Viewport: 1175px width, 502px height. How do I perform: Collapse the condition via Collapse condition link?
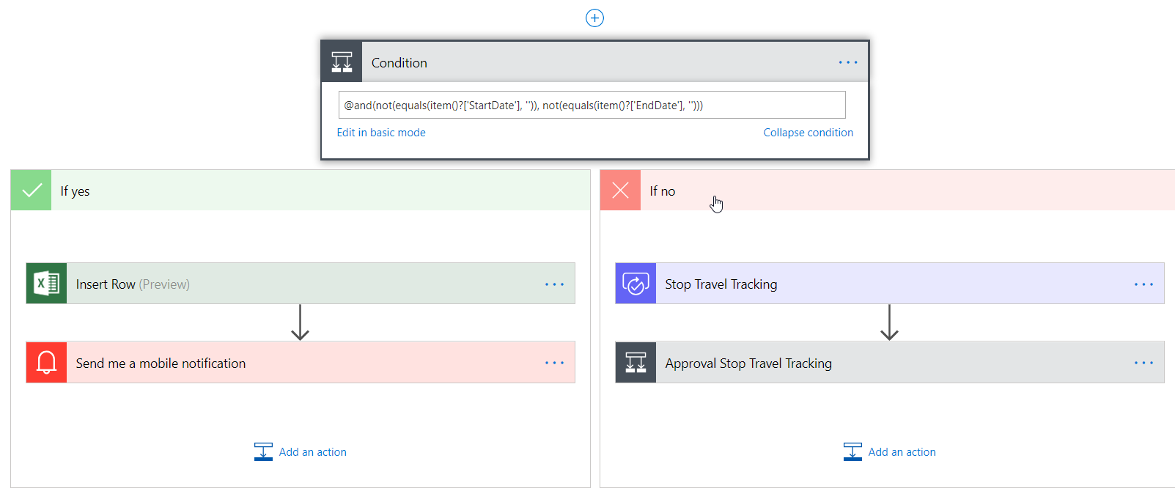(808, 133)
